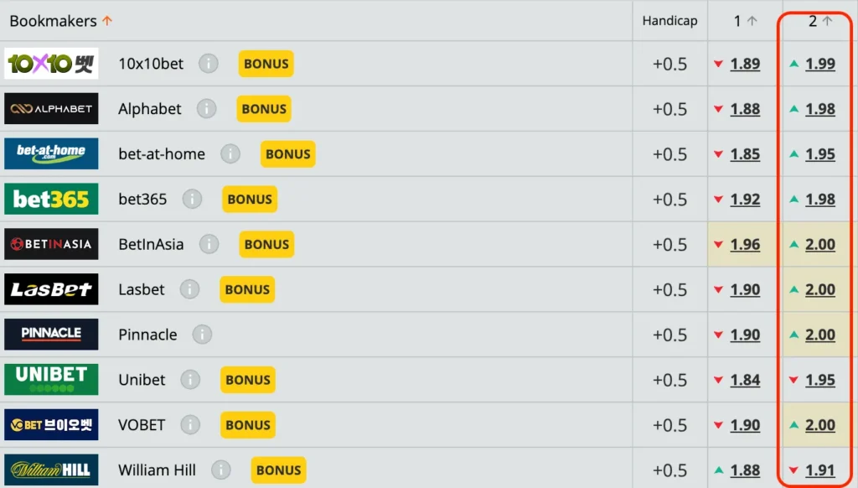Sort by Bookmakers column arrow

tap(106, 21)
